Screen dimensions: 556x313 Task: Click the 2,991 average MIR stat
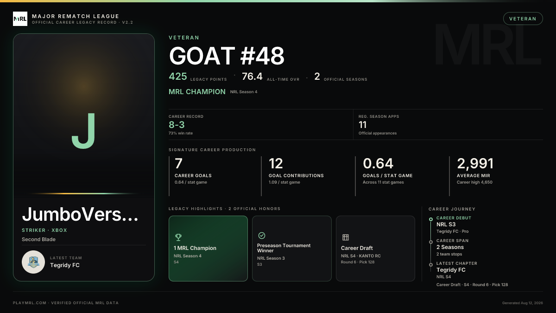pos(475,164)
